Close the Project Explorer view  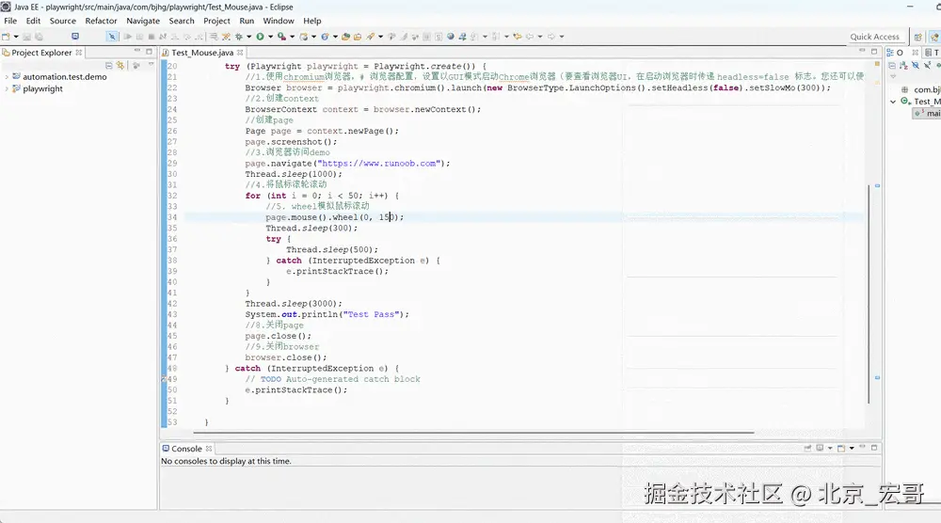coord(79,52)
